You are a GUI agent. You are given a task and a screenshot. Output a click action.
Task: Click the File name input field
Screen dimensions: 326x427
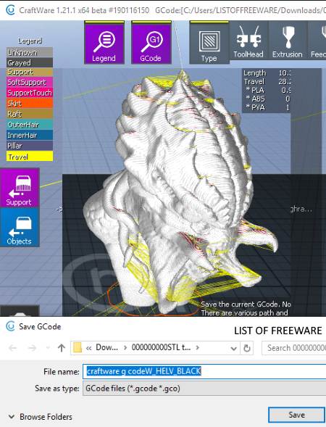(204, 371)
